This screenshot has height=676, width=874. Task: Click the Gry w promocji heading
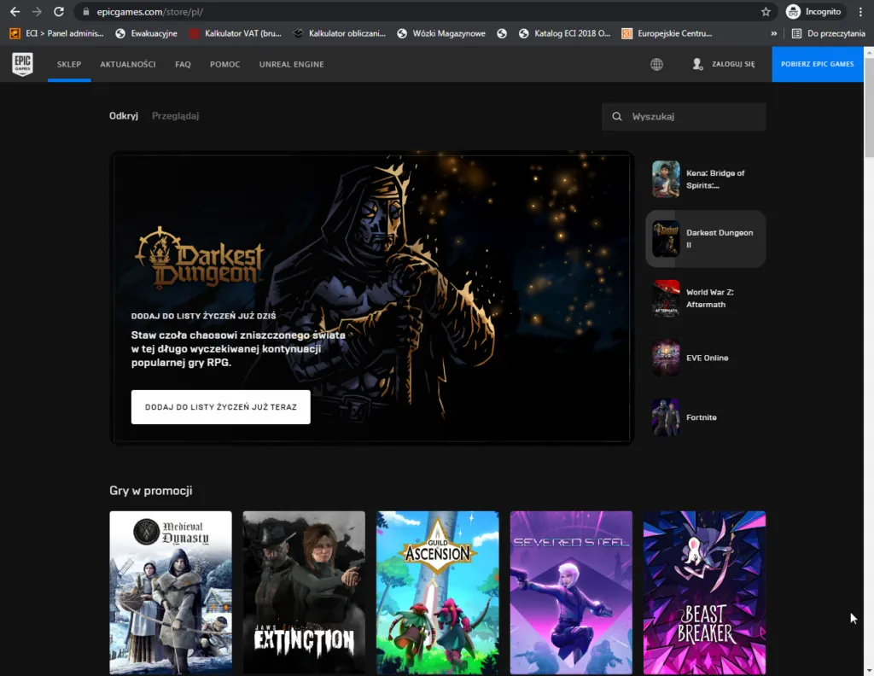tap(150, 491)
